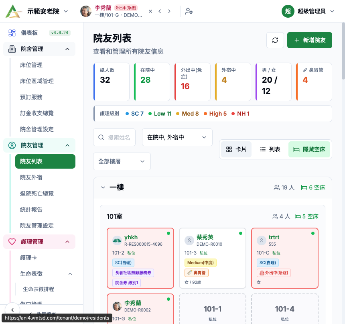This screenshot has height=324, width=345.
Task: Click the 總人數 32 stat card
Action: (x=112, y=82)
